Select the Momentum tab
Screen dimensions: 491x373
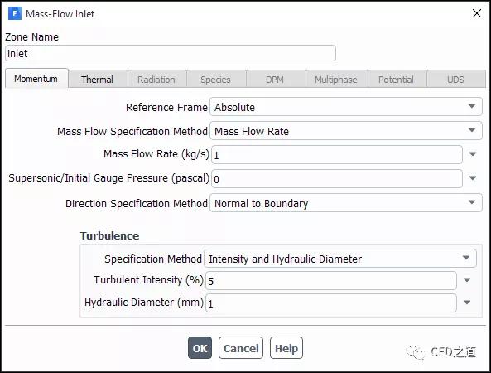point(36,79)
